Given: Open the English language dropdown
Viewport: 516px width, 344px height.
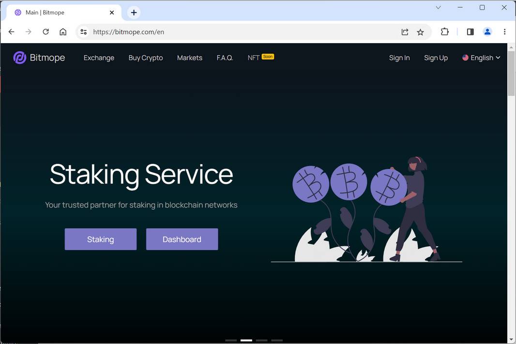Looking at the screenshot, I should pos(481,58).
